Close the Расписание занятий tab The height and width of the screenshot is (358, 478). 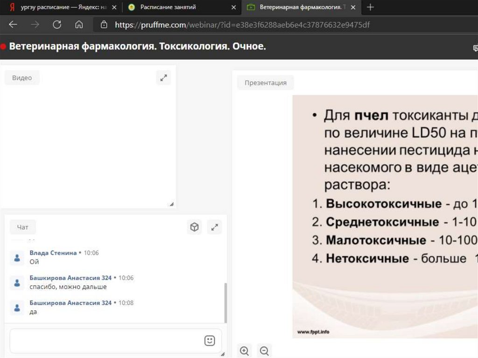(233, 7)
